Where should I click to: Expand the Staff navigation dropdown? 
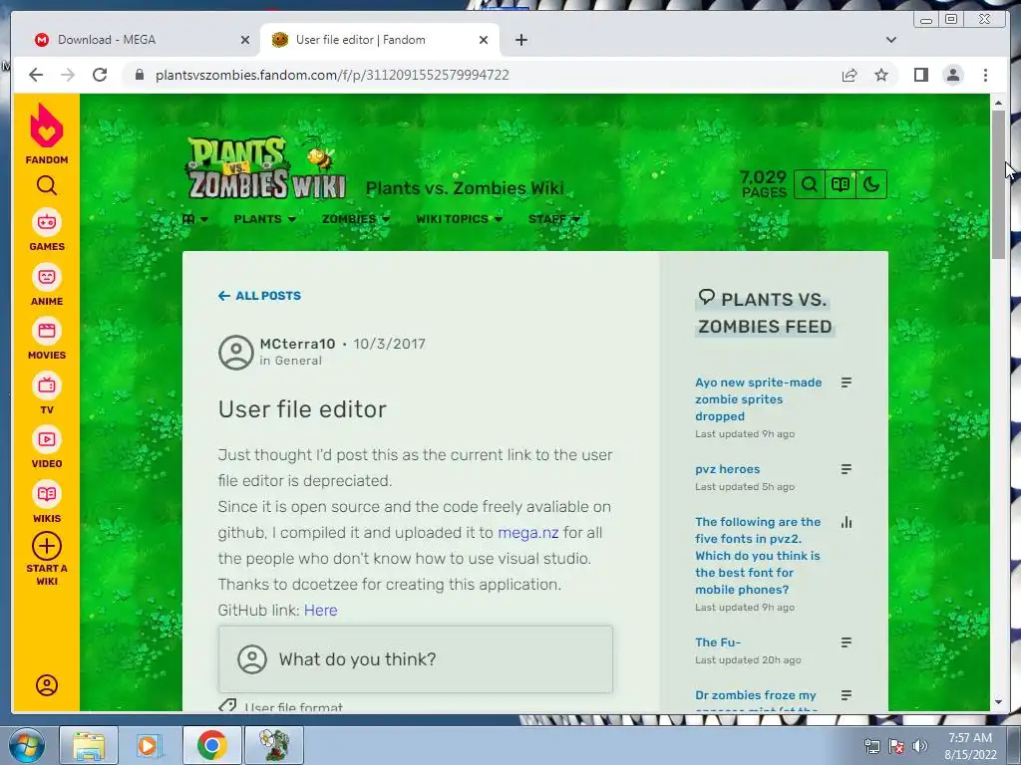pos(553,219)
